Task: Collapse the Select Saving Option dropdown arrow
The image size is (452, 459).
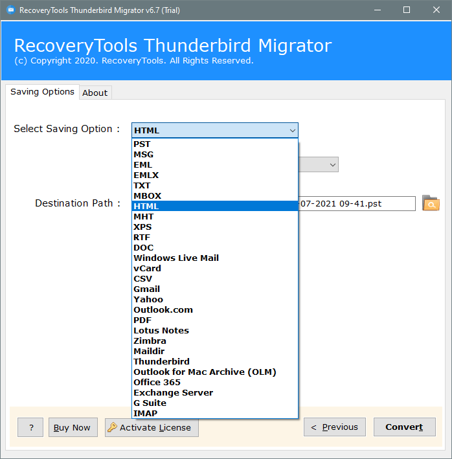Action: point(292,131)
